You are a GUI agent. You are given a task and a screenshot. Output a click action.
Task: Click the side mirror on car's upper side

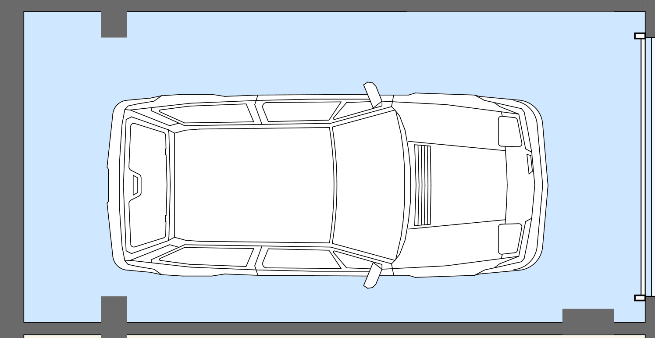(373, 95)
